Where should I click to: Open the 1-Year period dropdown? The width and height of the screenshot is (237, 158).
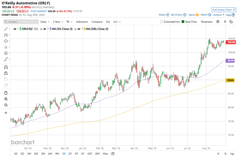click(58, 22)
